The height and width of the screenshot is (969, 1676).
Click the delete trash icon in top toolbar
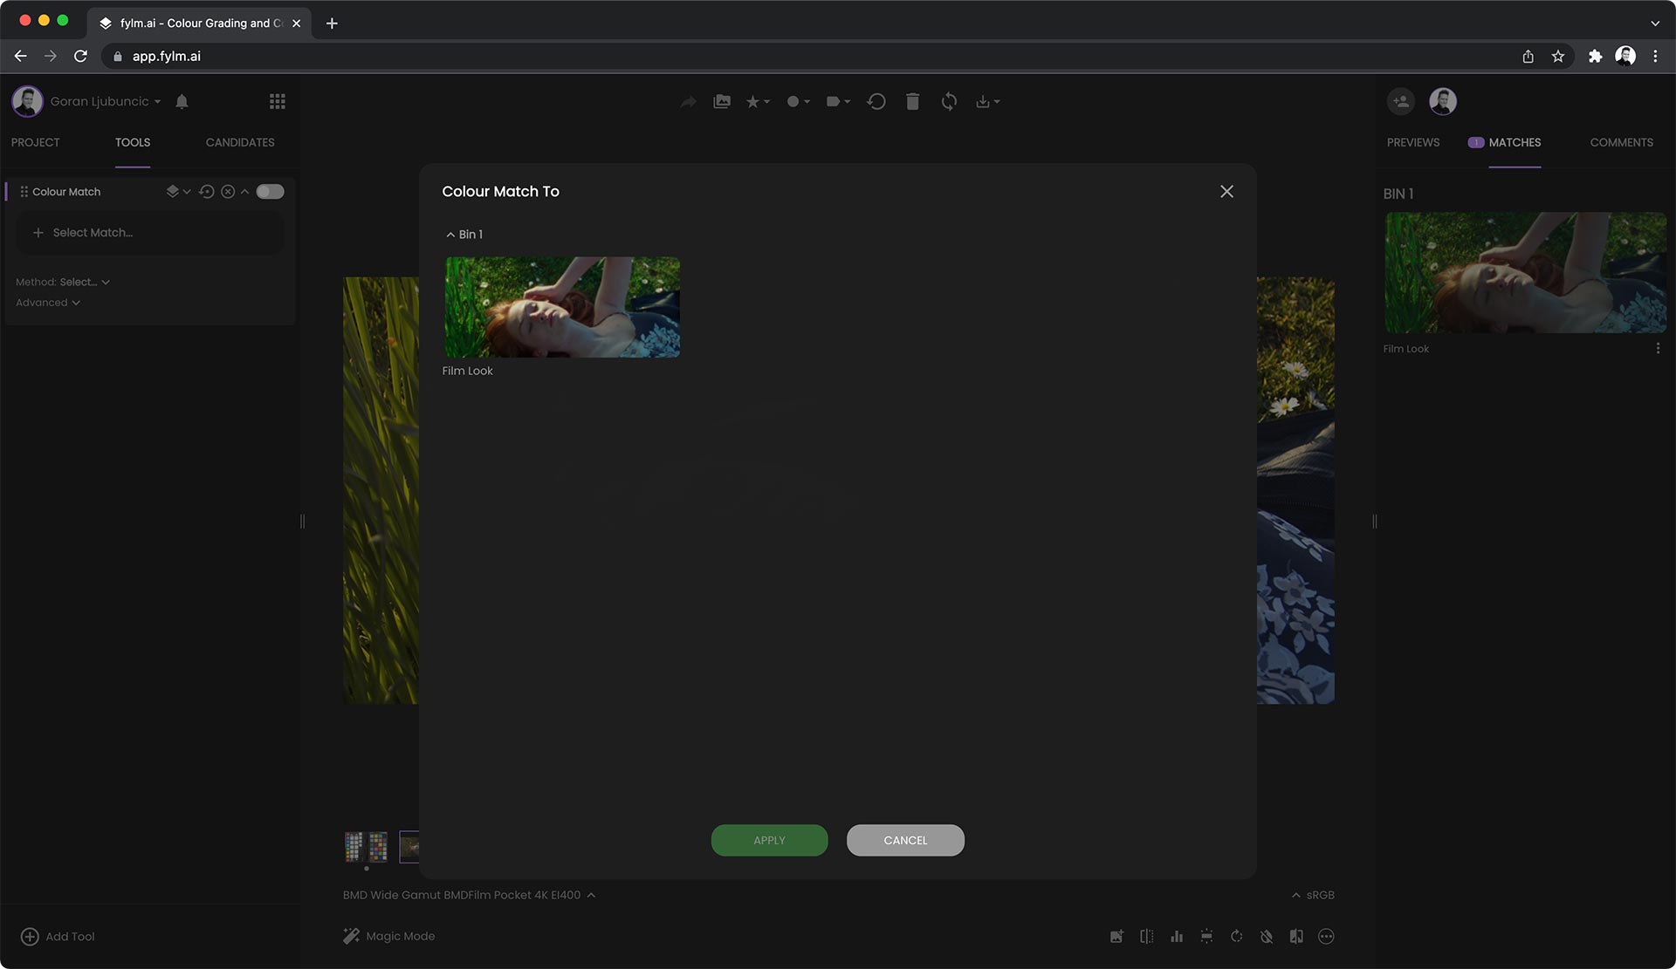[912, 101]
